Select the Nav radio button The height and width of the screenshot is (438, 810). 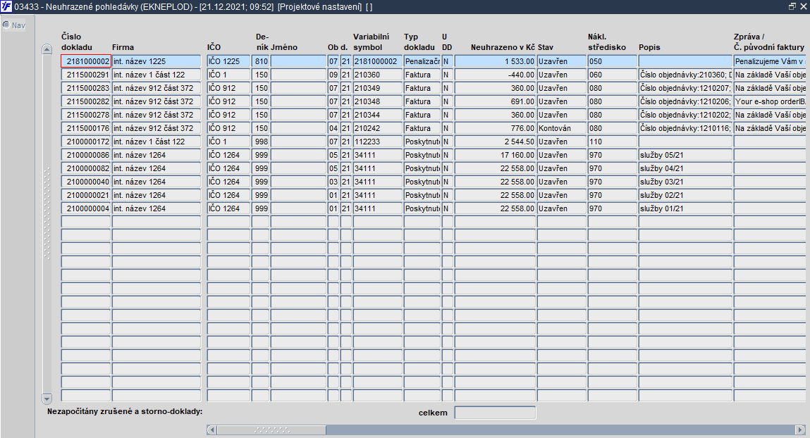pos(6,25)
